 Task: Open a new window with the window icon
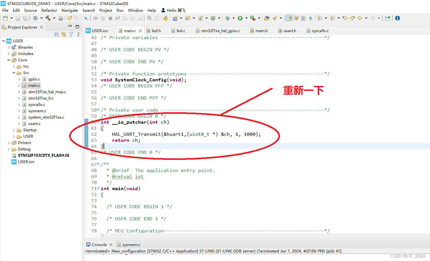click(387, 18)
